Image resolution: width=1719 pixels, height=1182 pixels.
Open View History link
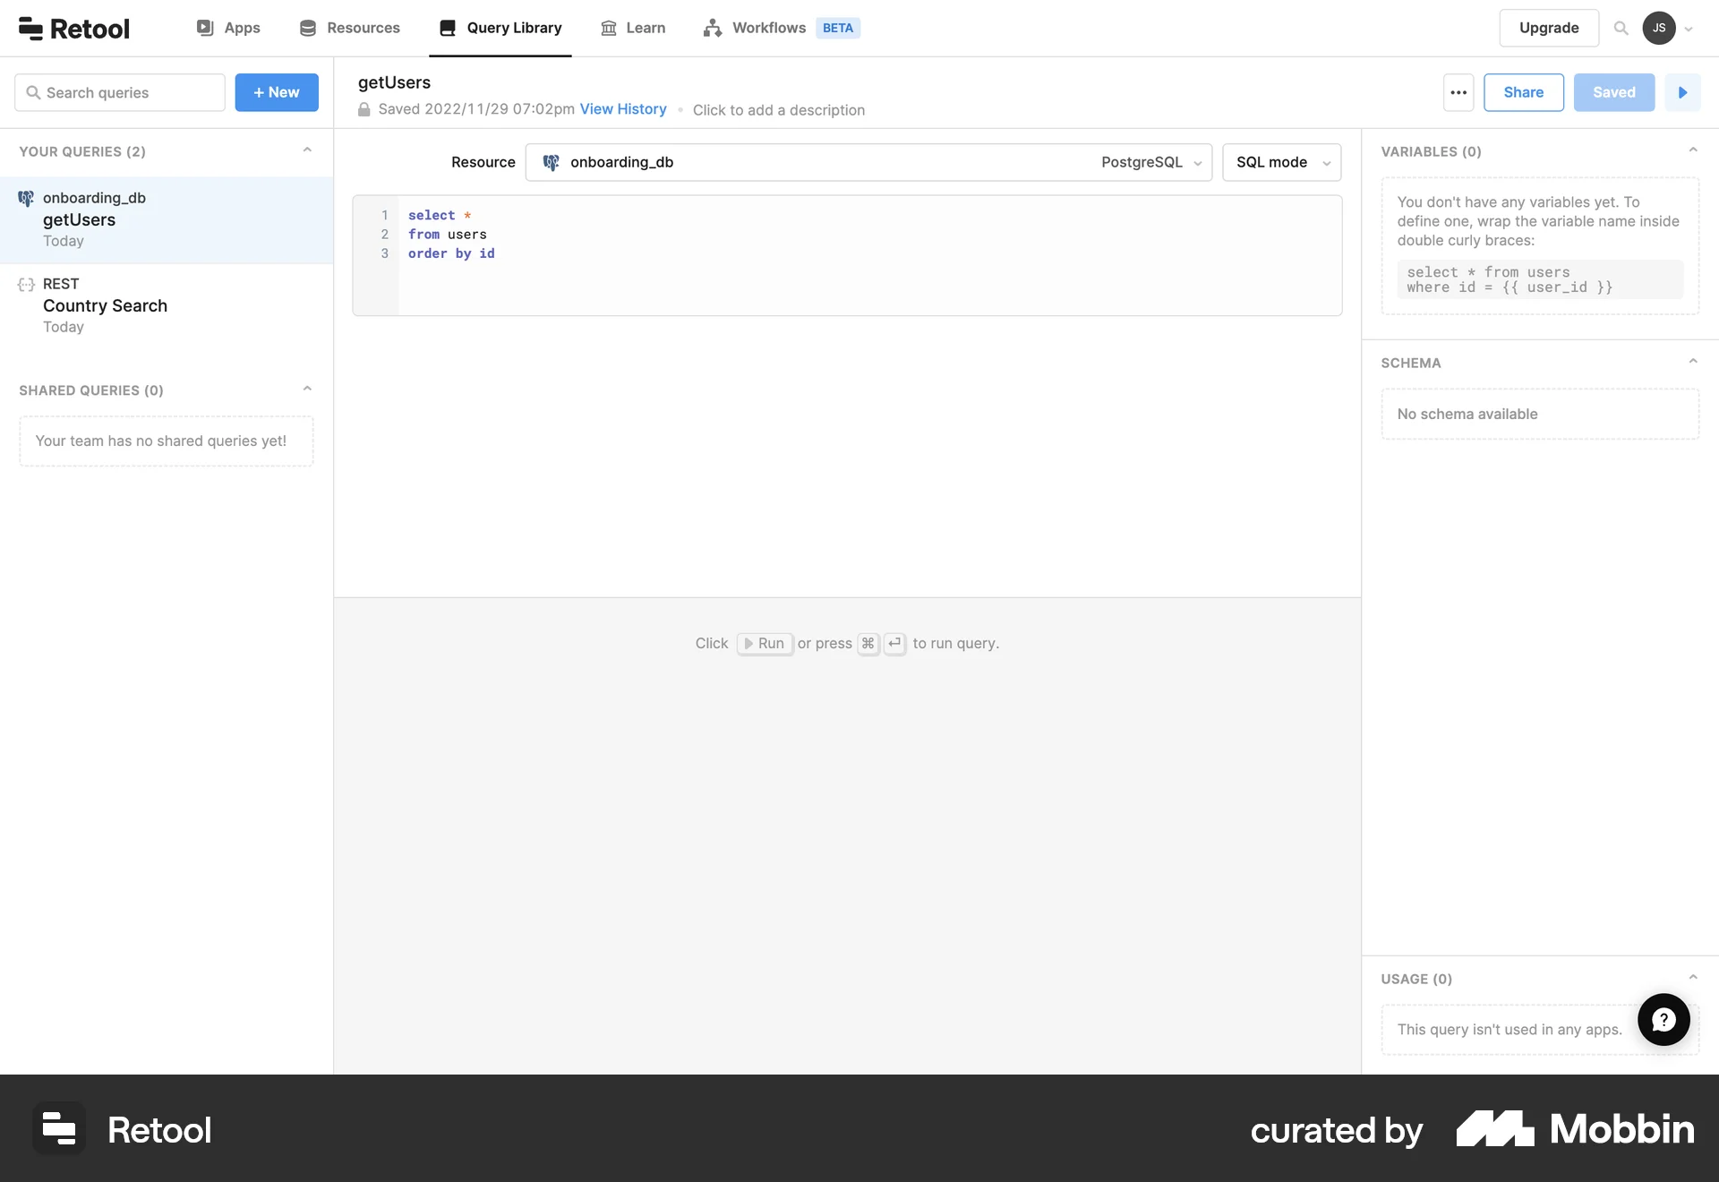[x=623, y=109]
